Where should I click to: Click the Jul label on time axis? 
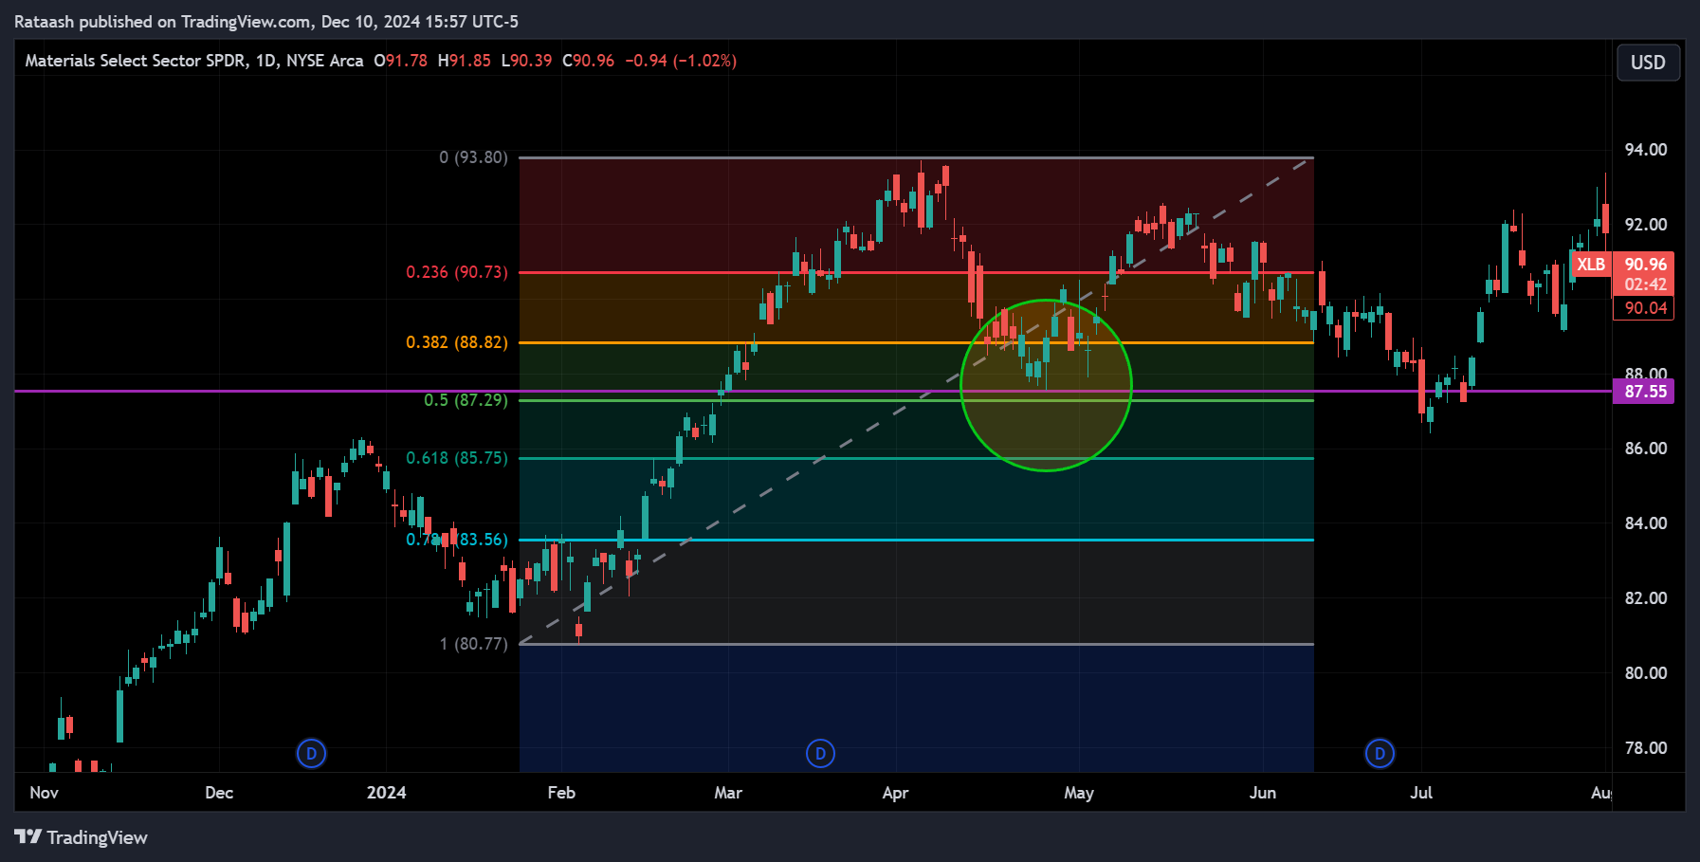pyautogui.click(x=1421, y=793)
